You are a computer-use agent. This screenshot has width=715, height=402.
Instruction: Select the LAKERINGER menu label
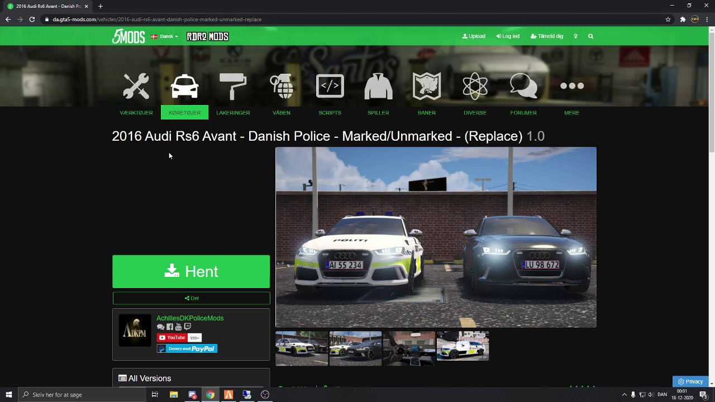(233, 113)
